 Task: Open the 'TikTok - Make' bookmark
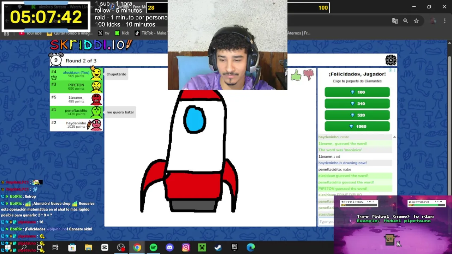[x=150, y=33]
